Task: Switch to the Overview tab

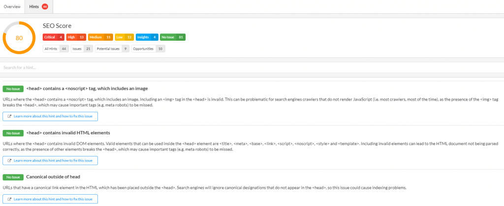Action: tap(12, 6)
